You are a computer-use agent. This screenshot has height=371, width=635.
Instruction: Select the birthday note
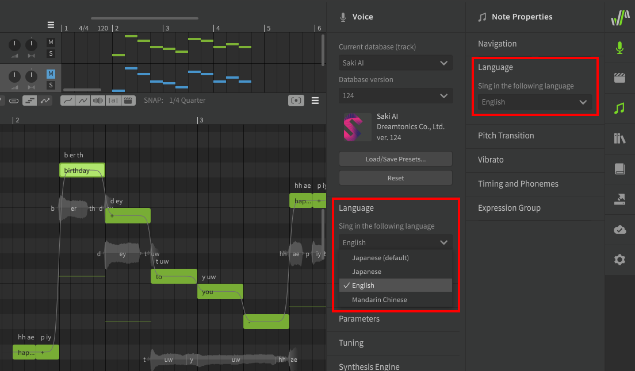click(82, 170)
